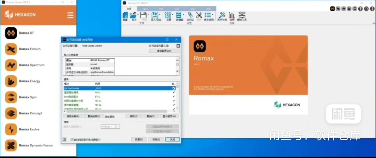Open the 借用 date dropdown
This screenshot has height=158, width=376.
point(118,127)
